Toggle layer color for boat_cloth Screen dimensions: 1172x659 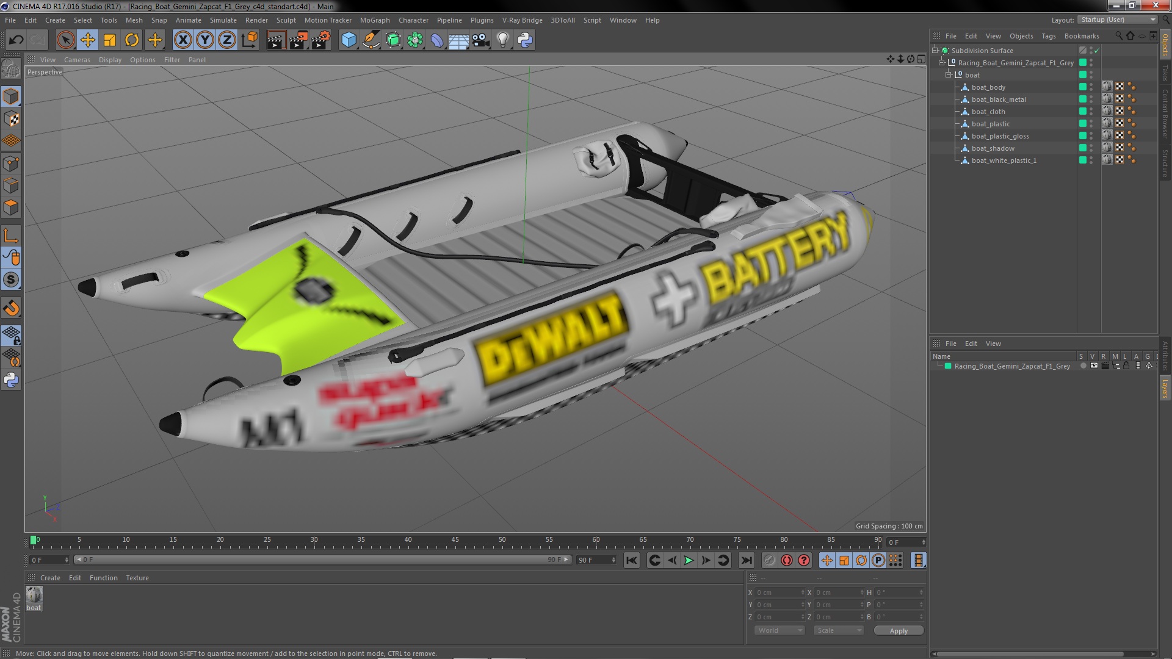[x=1083, y=111]
